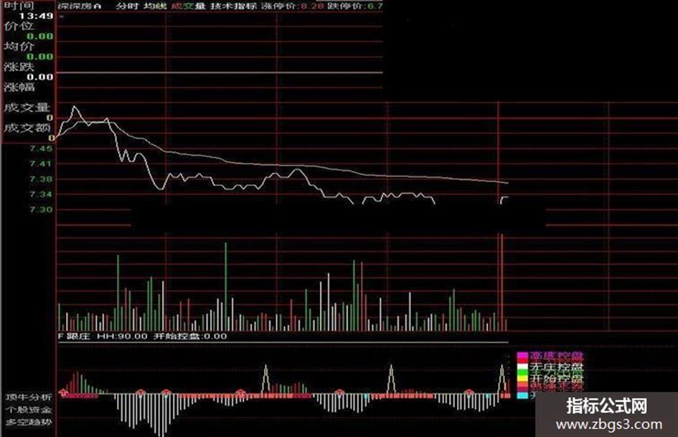Click the time value 13:49
The width and height of the screenshot is (678, 437).
pyautogui.click(x=36, y=16)
